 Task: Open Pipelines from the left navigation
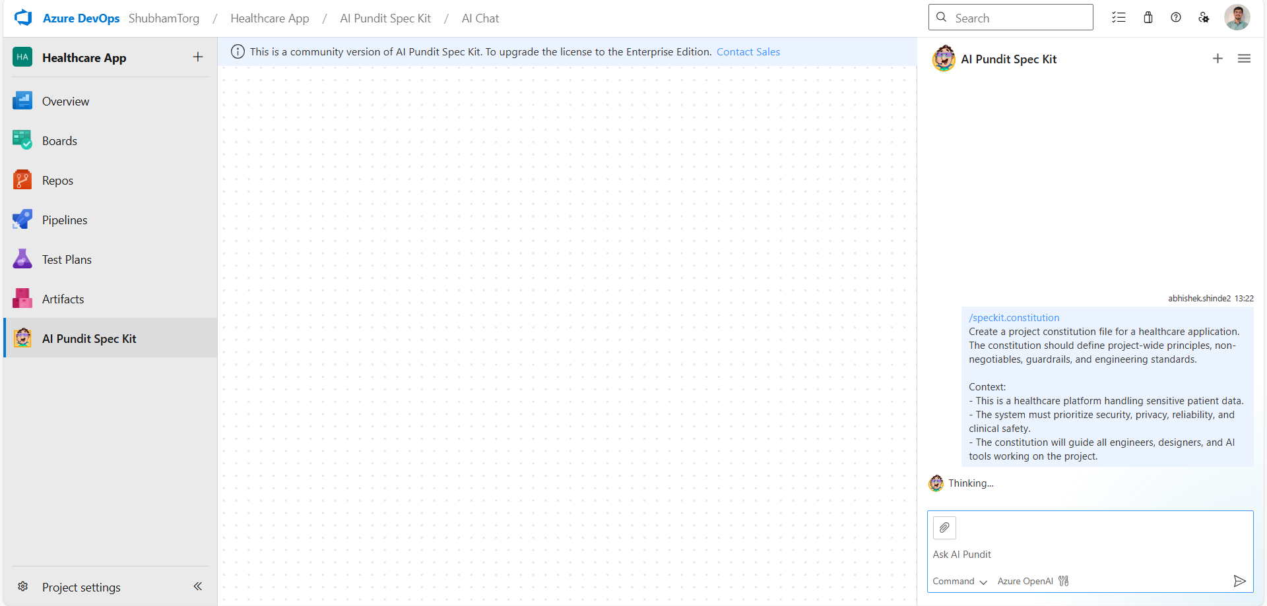[64, 219]
